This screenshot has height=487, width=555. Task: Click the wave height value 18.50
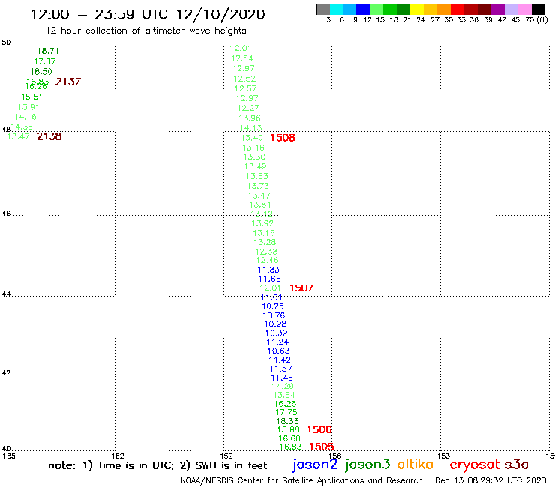tap(41, 72)
